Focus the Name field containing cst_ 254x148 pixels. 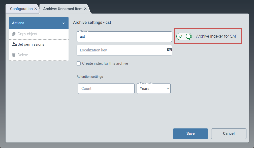pyautogui.click(x=124, y=37)
